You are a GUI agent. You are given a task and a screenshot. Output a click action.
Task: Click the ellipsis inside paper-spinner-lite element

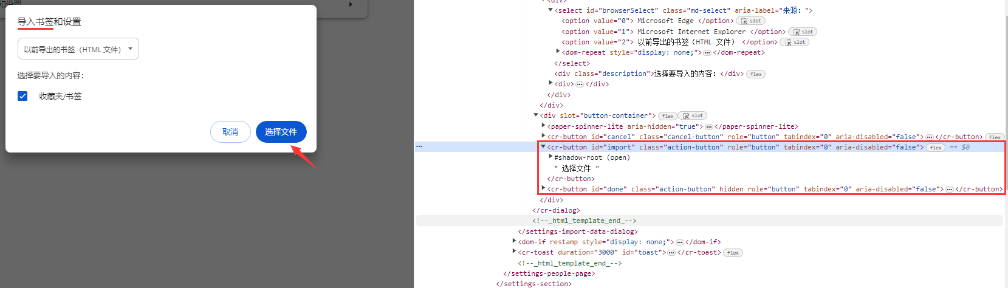click(709, 127)
